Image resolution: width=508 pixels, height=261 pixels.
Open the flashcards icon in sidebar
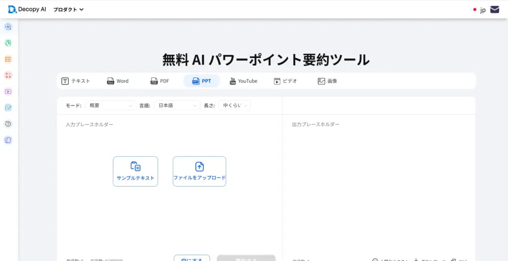tap(8, 140)
